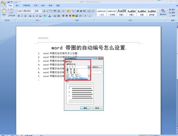Apply the Normal style from gallery
The image size is (178, 136).
[101, 12]
